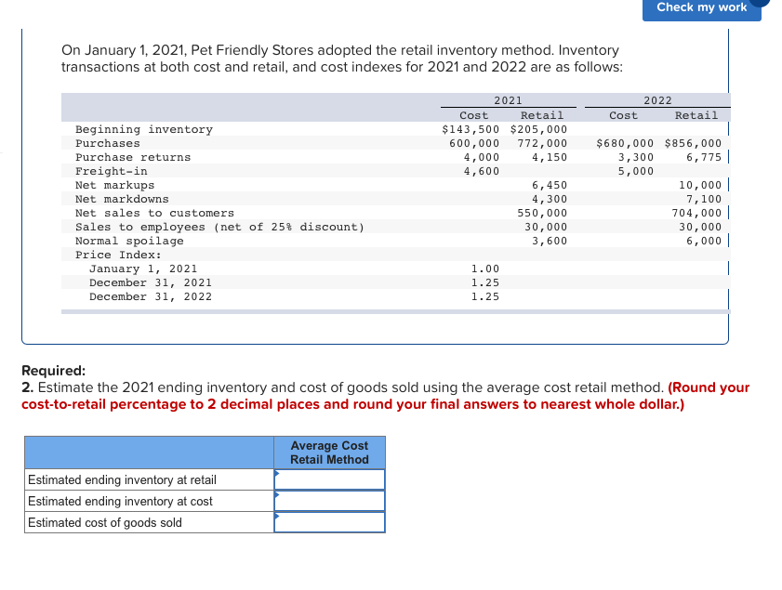Click the 3,300 purchase returns cost value

[636, 157]
